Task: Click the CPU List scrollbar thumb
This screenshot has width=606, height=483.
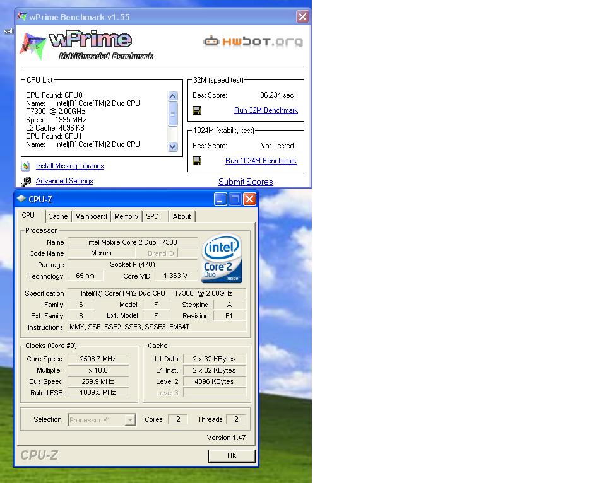Action: coord(173,114)
